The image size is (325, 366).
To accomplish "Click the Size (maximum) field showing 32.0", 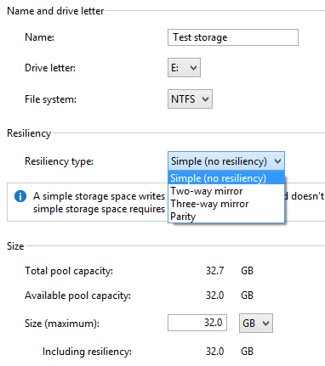I will coord(197,323).
